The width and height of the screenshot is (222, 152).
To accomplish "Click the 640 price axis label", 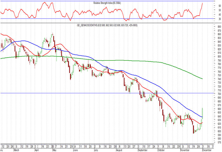I will coord(219,116).
